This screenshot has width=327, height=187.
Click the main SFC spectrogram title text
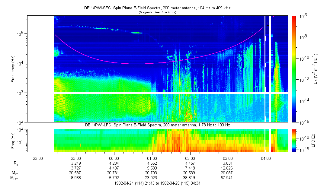pyautogui.click(x=157, y=8)
